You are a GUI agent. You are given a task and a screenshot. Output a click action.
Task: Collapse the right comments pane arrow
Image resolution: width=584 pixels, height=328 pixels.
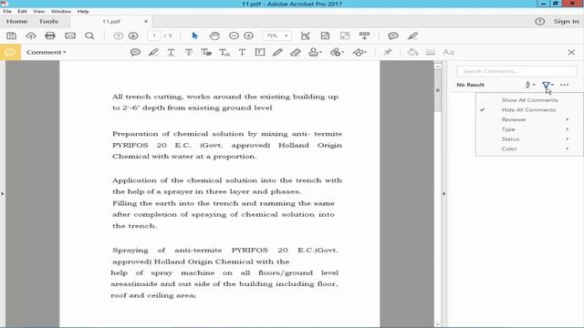tap(444, 194)
